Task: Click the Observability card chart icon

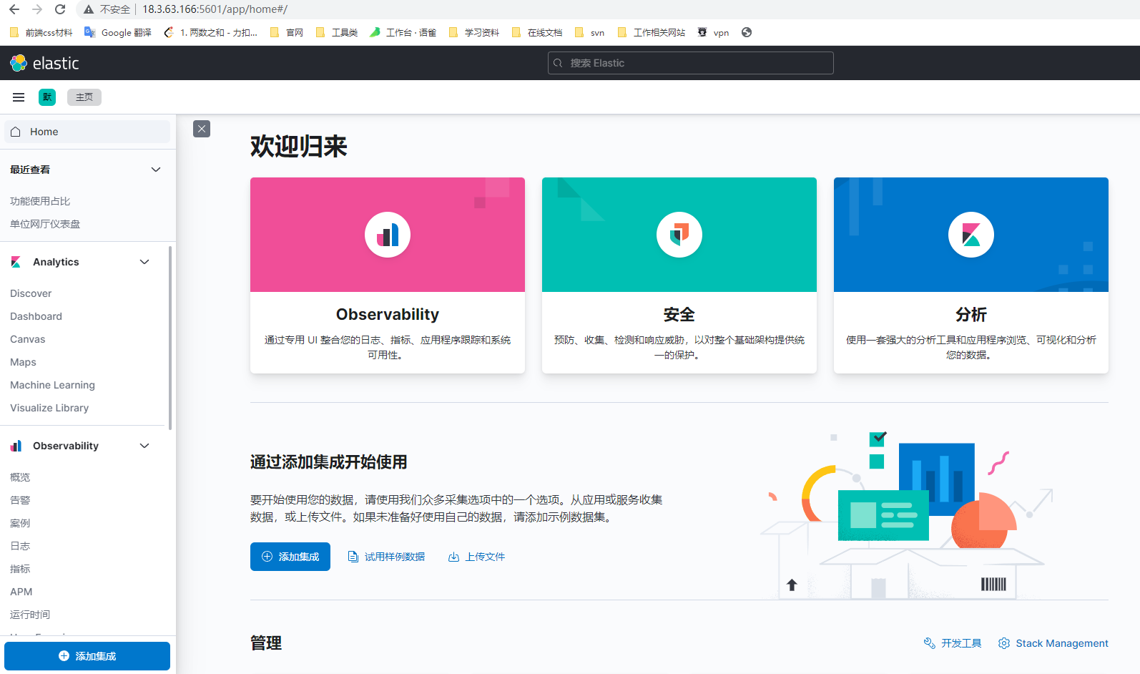Action: 388,235
